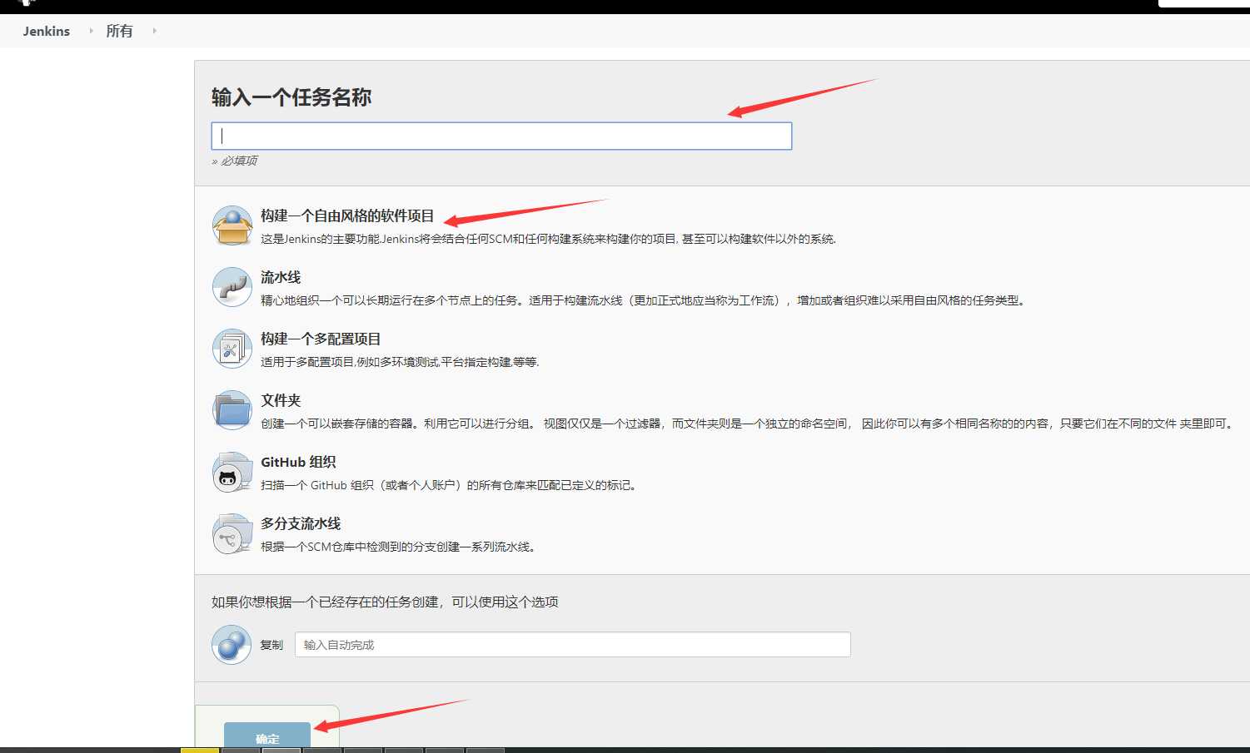1250x753 pixels.
Task: Open the Jenkins breadcrumb link
Action: coord(47,31)
